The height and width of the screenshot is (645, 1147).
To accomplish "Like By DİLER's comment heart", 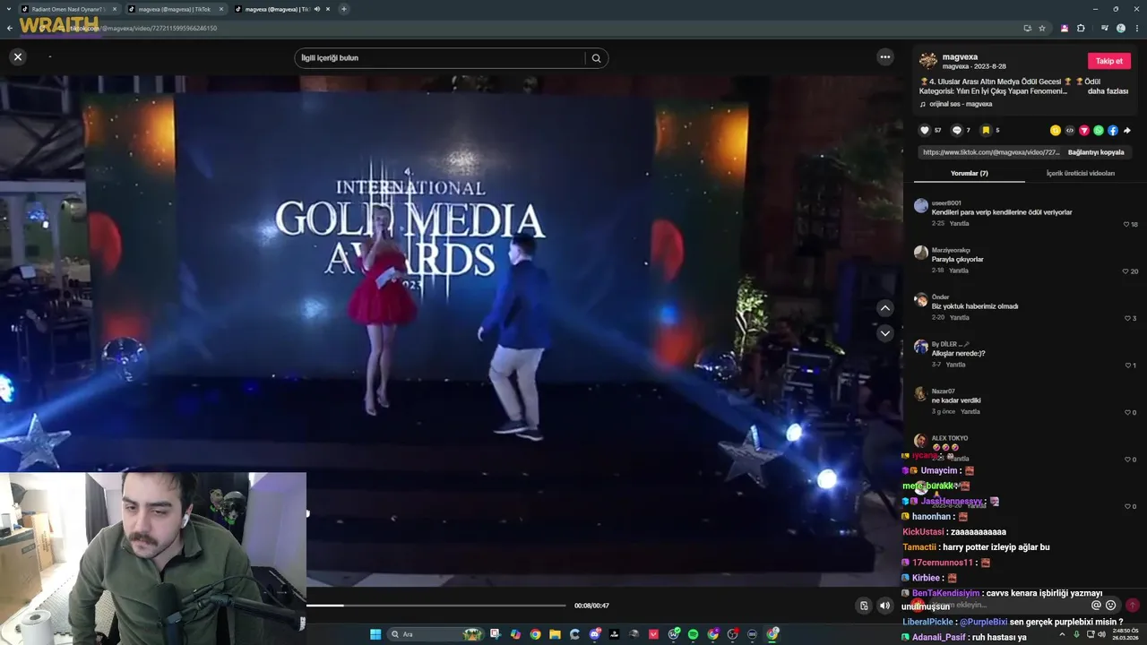I will (1128, 365).
